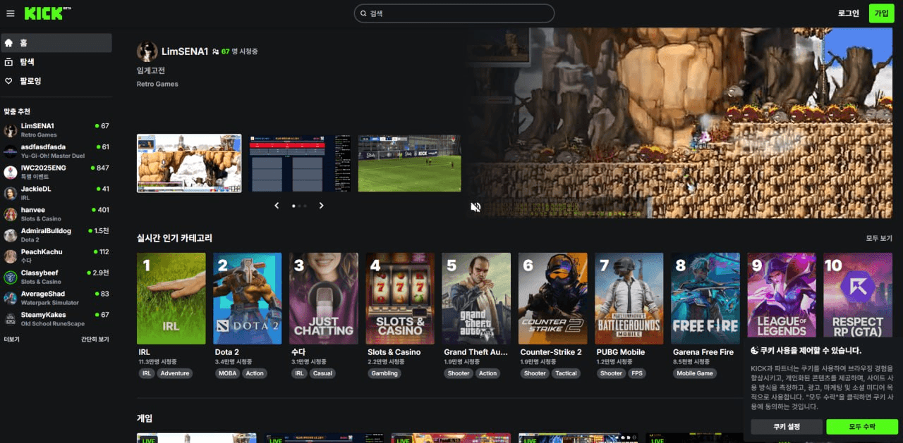Open IWC2025ENG channel in sidebar

56,173
